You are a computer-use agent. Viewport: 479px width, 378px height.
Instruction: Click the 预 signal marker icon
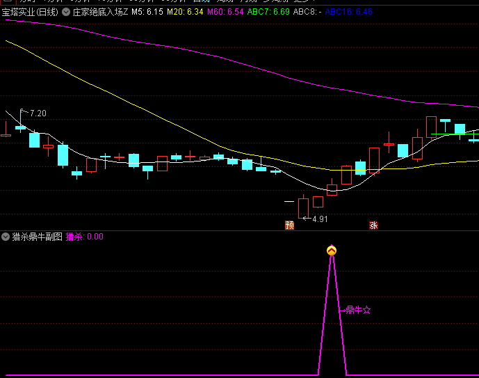tap(289, 225)
